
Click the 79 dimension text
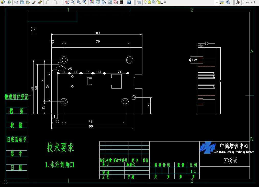(x=98, y=41)
